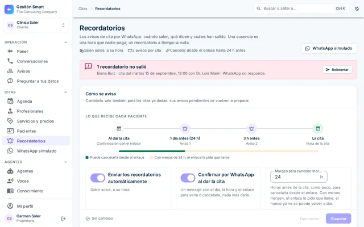Open Pacientes menu item
The width and height of the screenshot is (364, 227).
36,131
